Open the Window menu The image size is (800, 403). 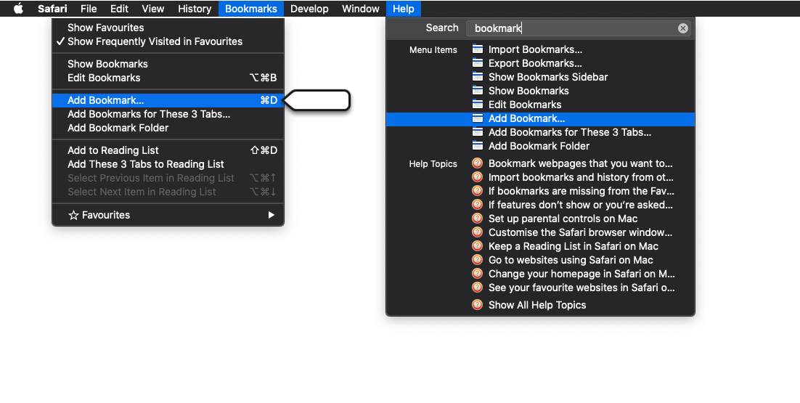point(361,9)
